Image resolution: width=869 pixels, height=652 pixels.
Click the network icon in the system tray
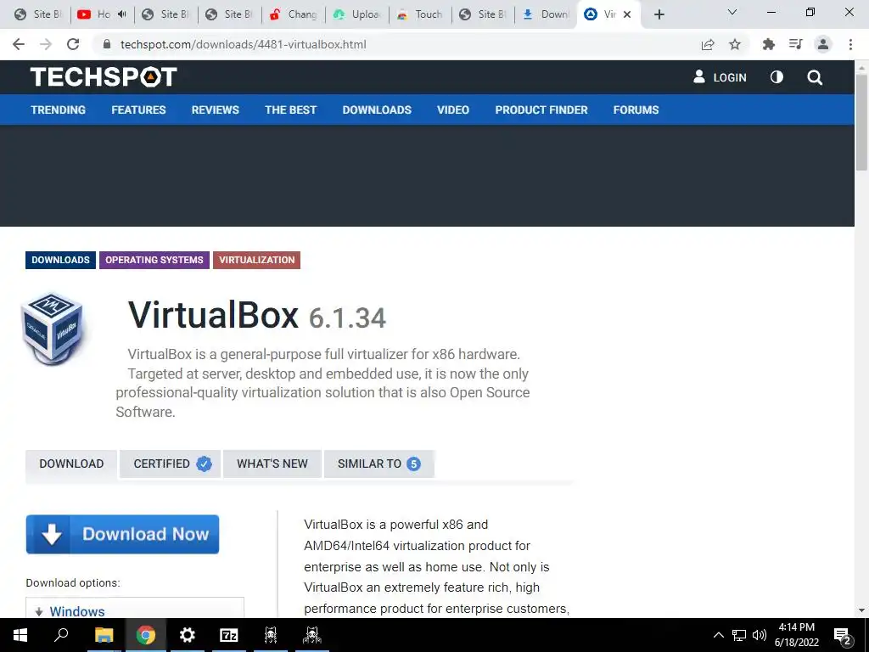739,635
